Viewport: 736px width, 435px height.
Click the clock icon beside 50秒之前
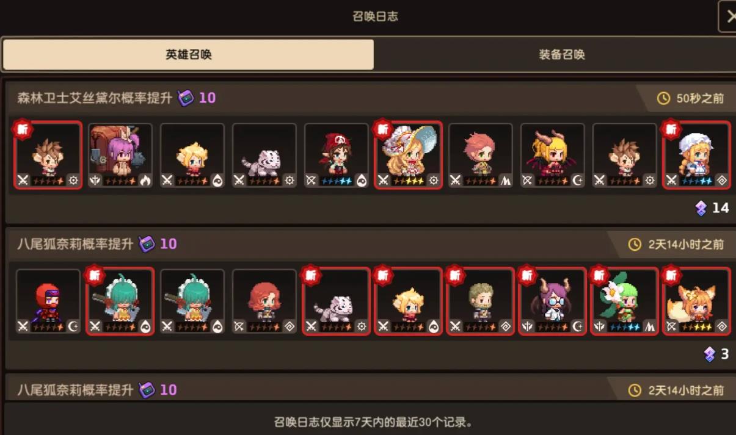pos(663,98)
